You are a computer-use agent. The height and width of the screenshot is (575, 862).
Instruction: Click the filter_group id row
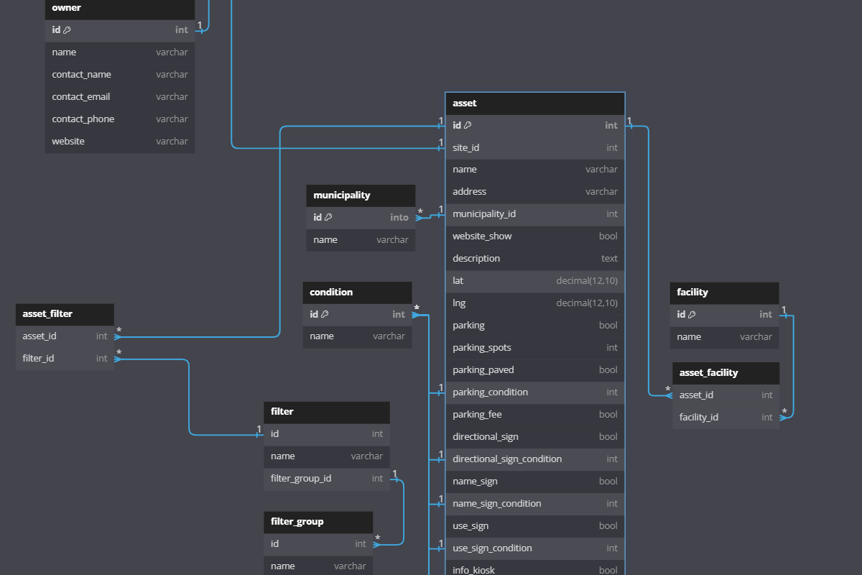click(x=318, y=545)
